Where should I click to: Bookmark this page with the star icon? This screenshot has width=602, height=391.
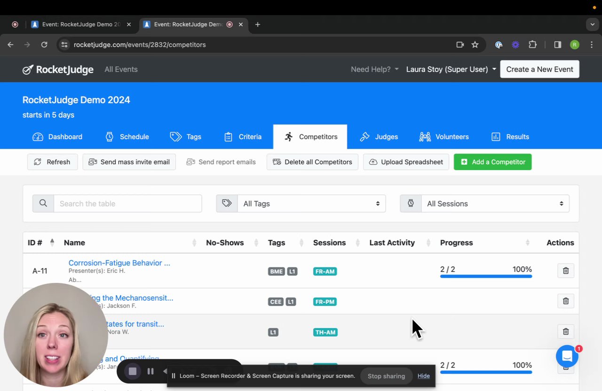click(475, 45)
